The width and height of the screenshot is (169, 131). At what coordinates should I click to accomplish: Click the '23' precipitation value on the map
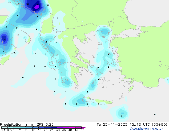coord(5,39)
